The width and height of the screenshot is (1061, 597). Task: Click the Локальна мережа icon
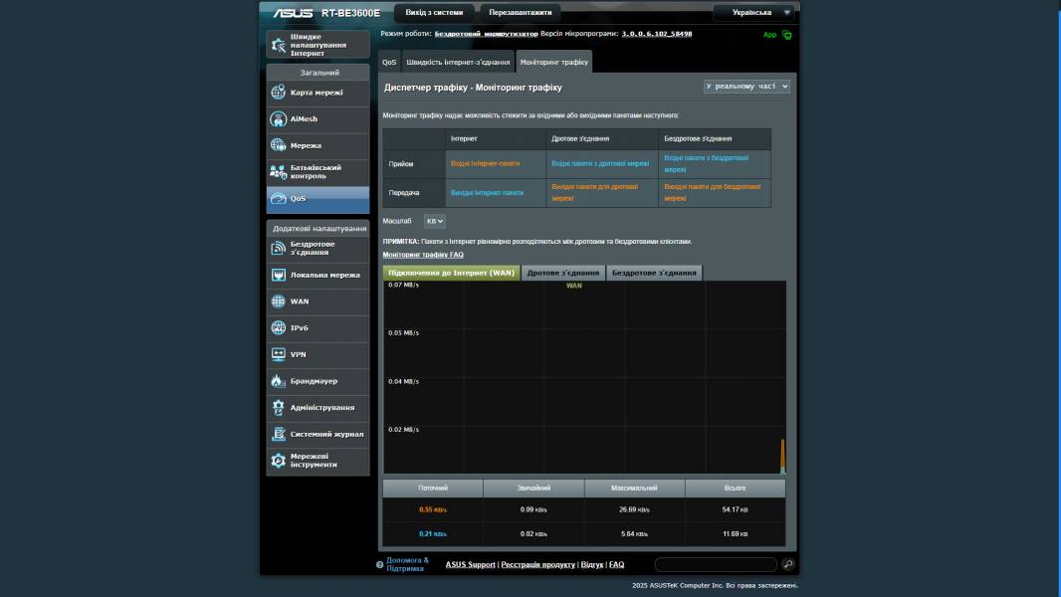(x=278, y=275)
